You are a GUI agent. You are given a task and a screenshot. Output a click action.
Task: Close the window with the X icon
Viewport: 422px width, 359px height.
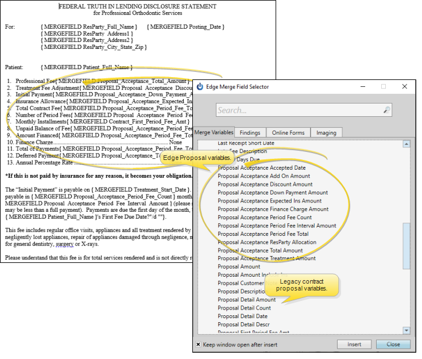pos(405,87)
